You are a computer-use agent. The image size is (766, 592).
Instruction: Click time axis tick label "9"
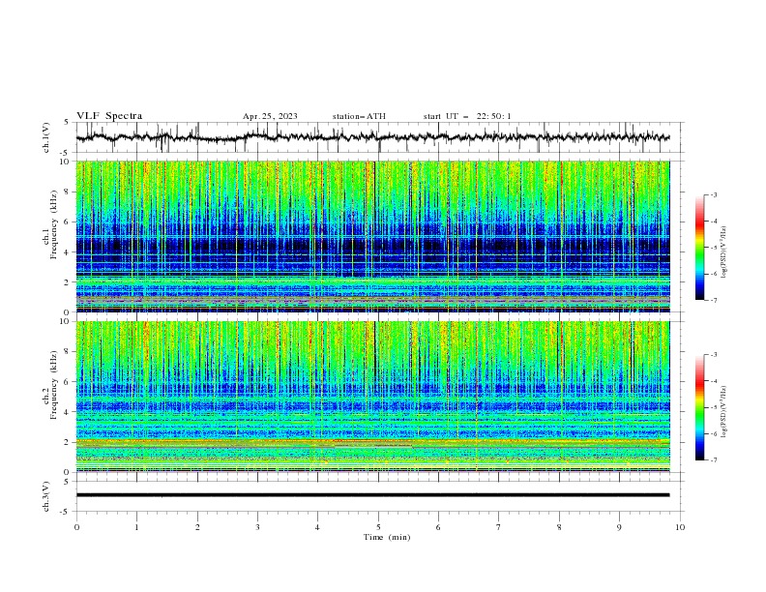[619, 527]
